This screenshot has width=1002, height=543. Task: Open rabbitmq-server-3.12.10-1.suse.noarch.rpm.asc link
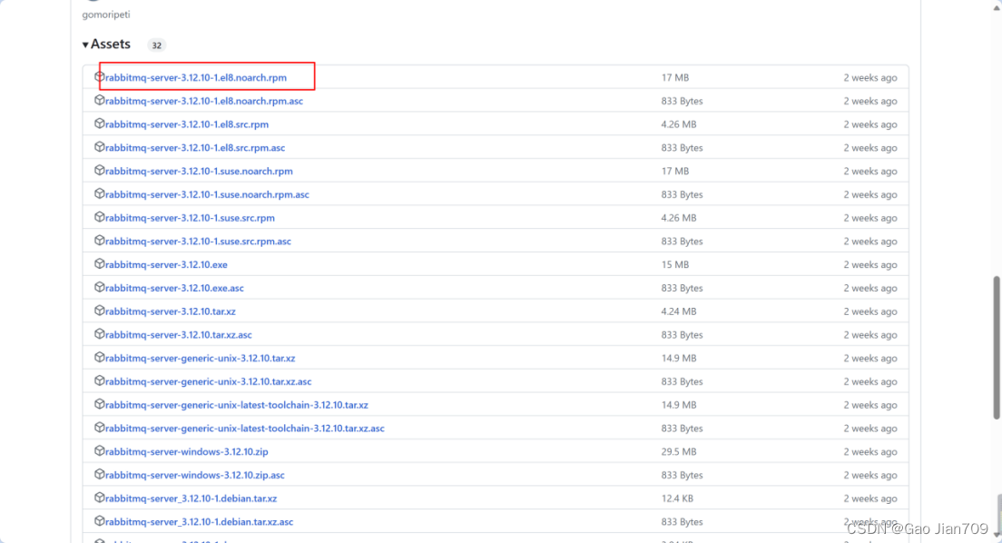(207, 194)
